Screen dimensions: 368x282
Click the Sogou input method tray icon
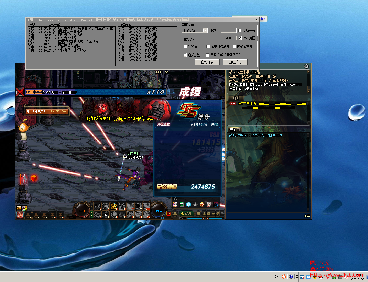pyautogui.click(x=284, y=277)
